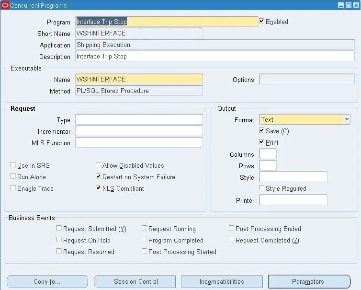Screen dimensions: 361x290
Task: Toggle the Print checkbox
Action: (x=261, y=142)
